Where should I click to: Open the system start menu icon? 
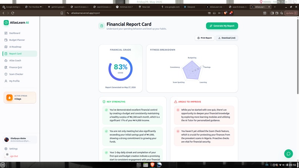pyautogui.click(x=3, y=165)
